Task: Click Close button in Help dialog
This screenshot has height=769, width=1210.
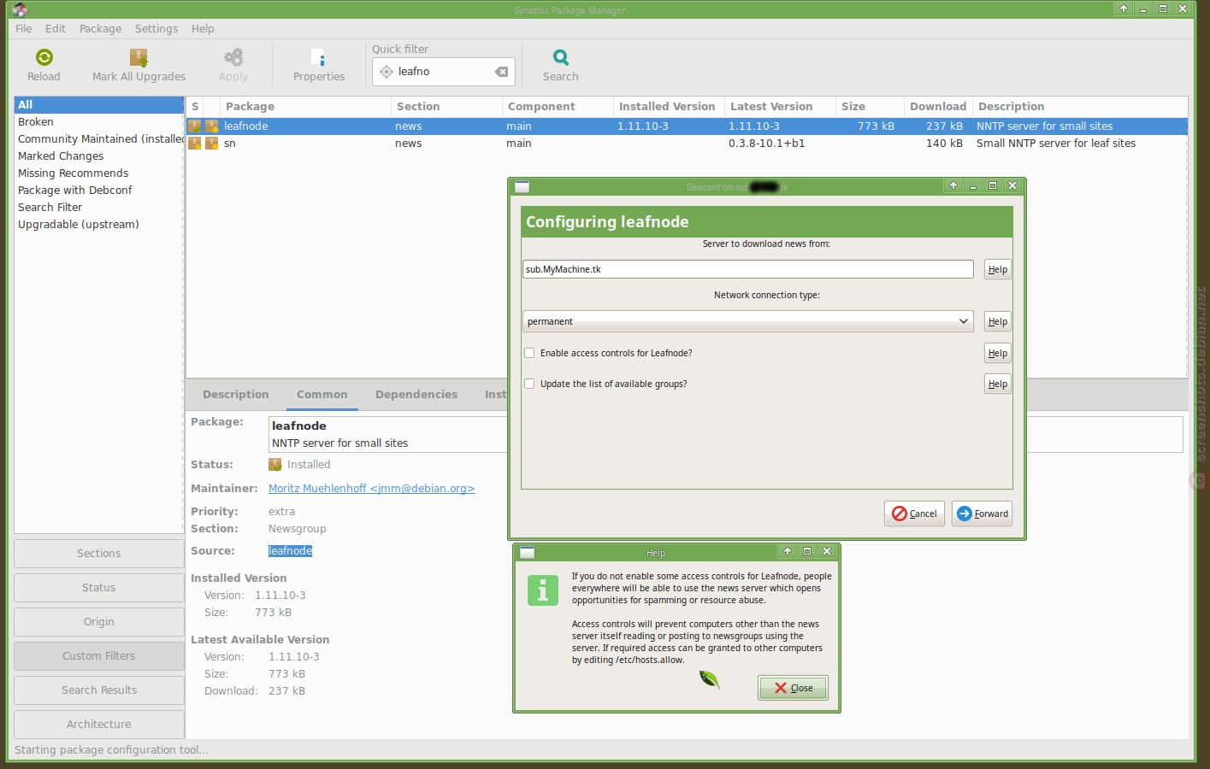Action: click(793, 688)
